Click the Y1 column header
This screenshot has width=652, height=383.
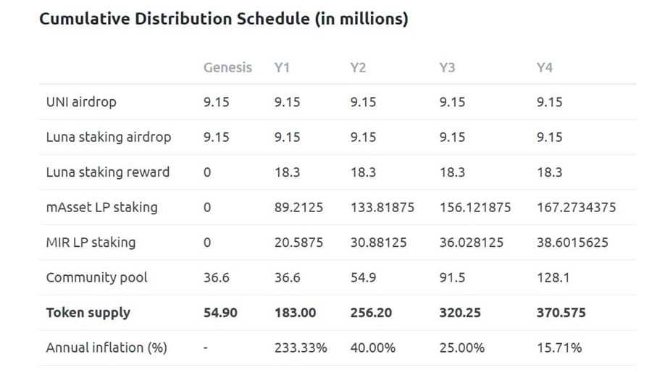(x=282, y=67)
